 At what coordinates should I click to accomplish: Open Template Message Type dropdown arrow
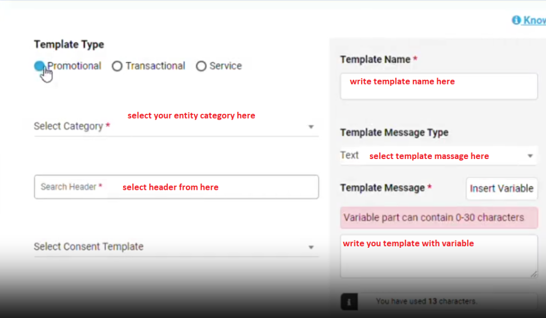coord(530,156)
